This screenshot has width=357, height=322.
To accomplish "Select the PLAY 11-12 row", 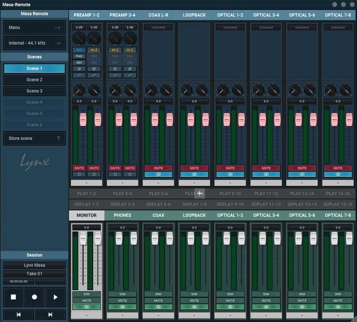I will [x=266, y=194].
